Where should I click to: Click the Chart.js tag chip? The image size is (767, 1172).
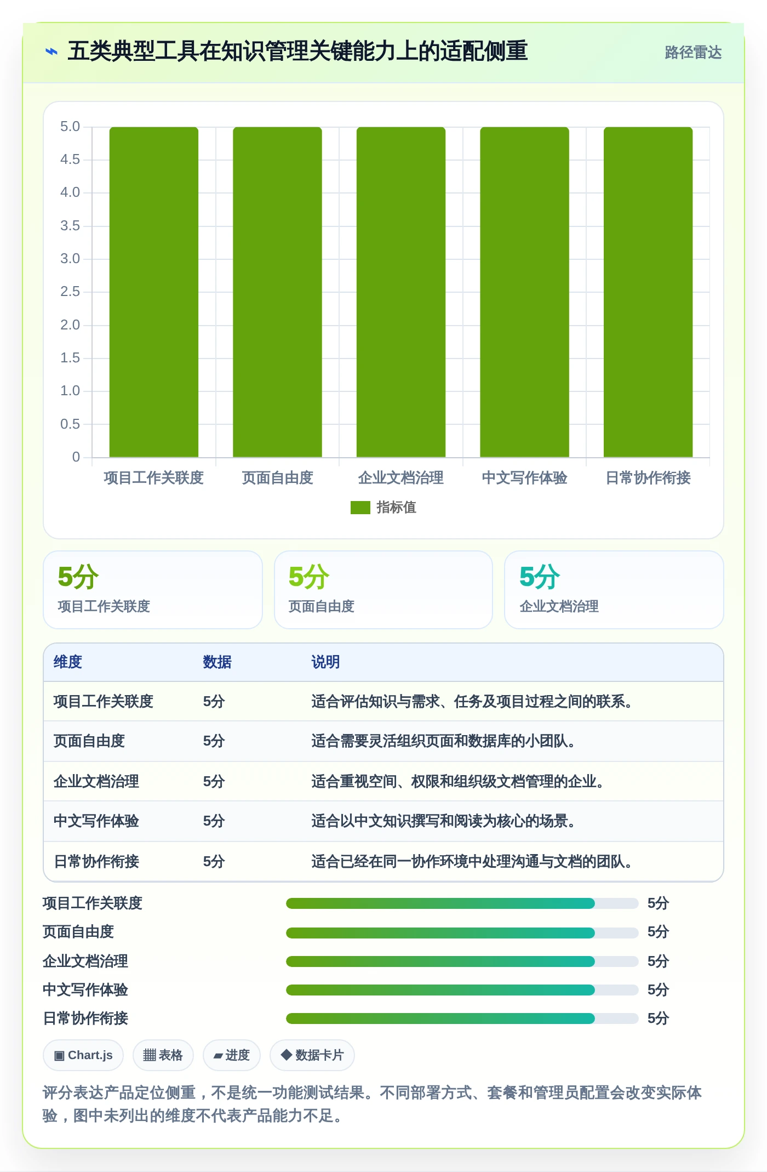pos(83,1055)
